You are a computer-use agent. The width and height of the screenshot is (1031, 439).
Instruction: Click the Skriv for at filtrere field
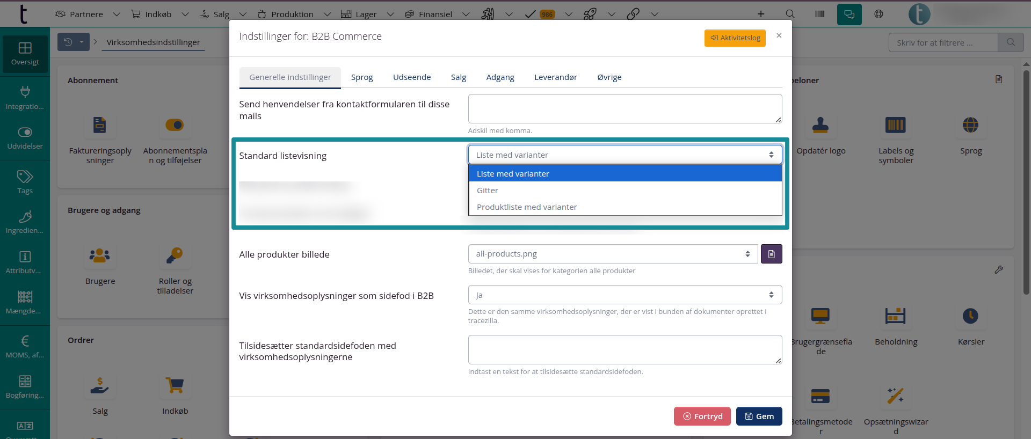point(943,42)
